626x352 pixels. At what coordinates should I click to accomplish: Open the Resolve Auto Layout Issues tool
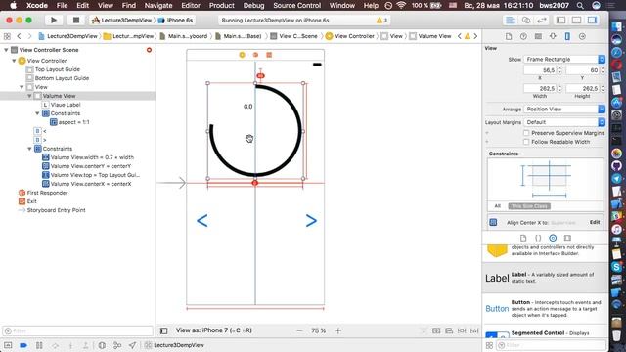(x=474, y=330)
